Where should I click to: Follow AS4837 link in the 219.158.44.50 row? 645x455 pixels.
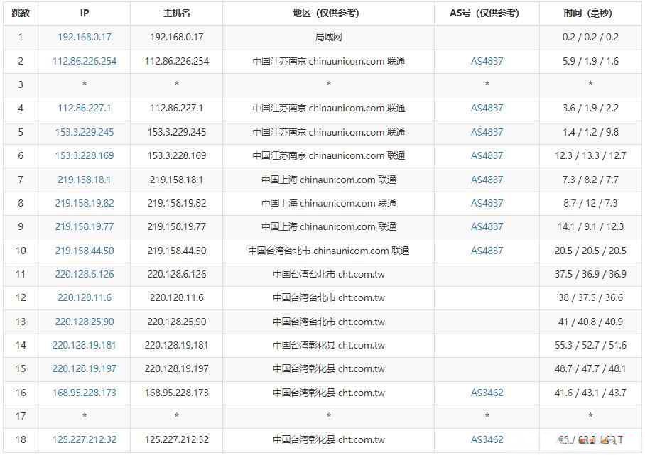point(487,251)
